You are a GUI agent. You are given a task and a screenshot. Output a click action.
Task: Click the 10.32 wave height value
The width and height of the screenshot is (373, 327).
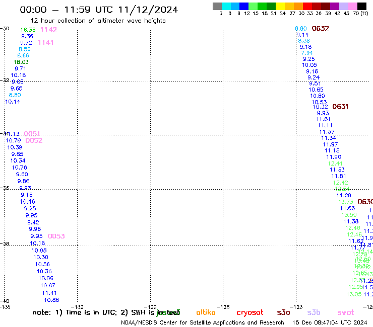(x=321, y=107)
